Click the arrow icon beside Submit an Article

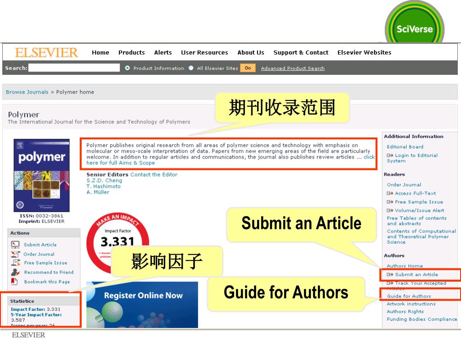[x=390, y=274]
